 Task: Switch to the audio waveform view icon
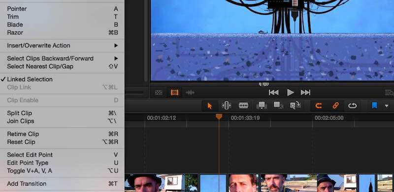pyautogui.click(x=190, y=93)
